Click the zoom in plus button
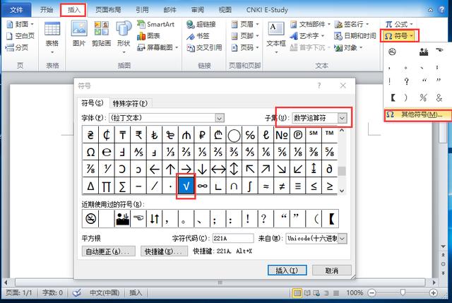Viewport: 452px width, 303px height. (433, 293)
